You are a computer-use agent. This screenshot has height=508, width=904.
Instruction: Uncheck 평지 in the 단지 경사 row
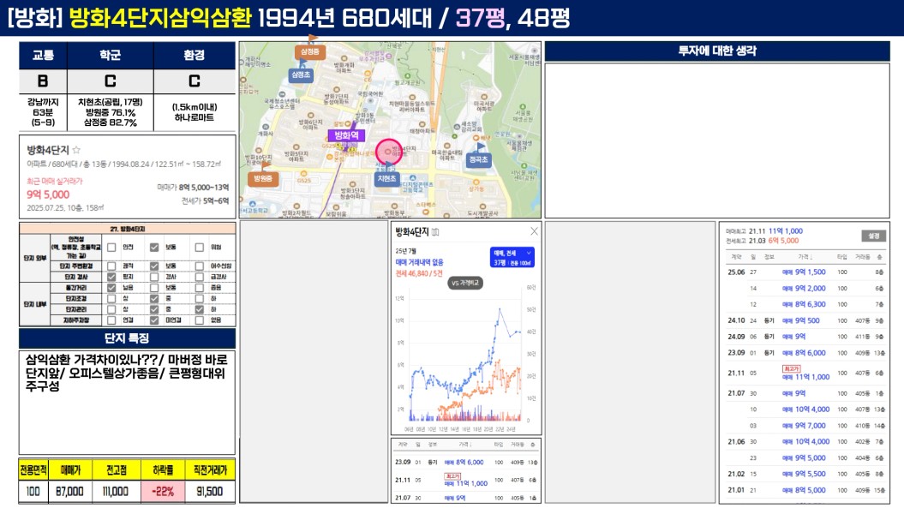pos(111,277)
